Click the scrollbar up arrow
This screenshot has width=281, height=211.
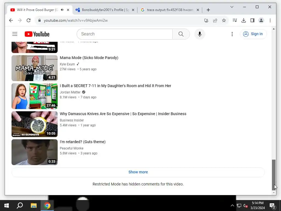pos(274,29)
